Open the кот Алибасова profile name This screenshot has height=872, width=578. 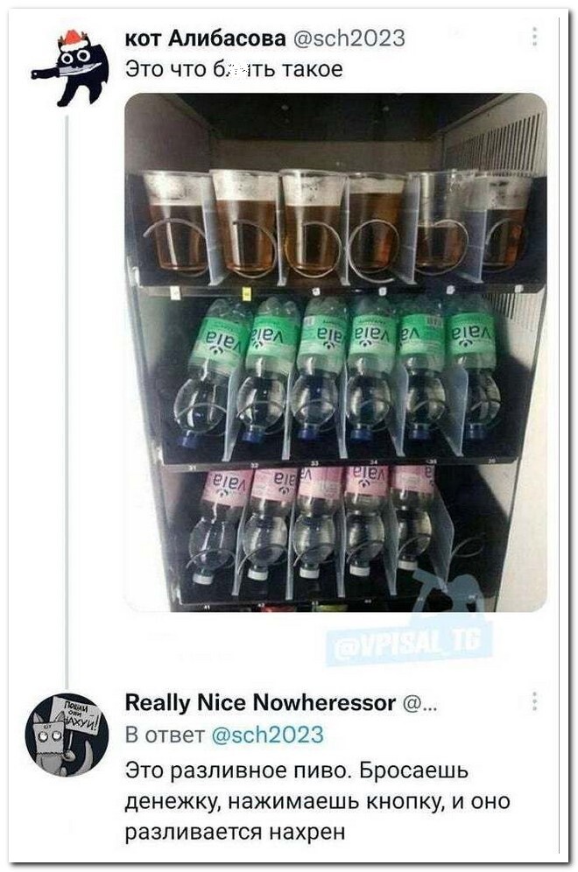pos(205,38)
